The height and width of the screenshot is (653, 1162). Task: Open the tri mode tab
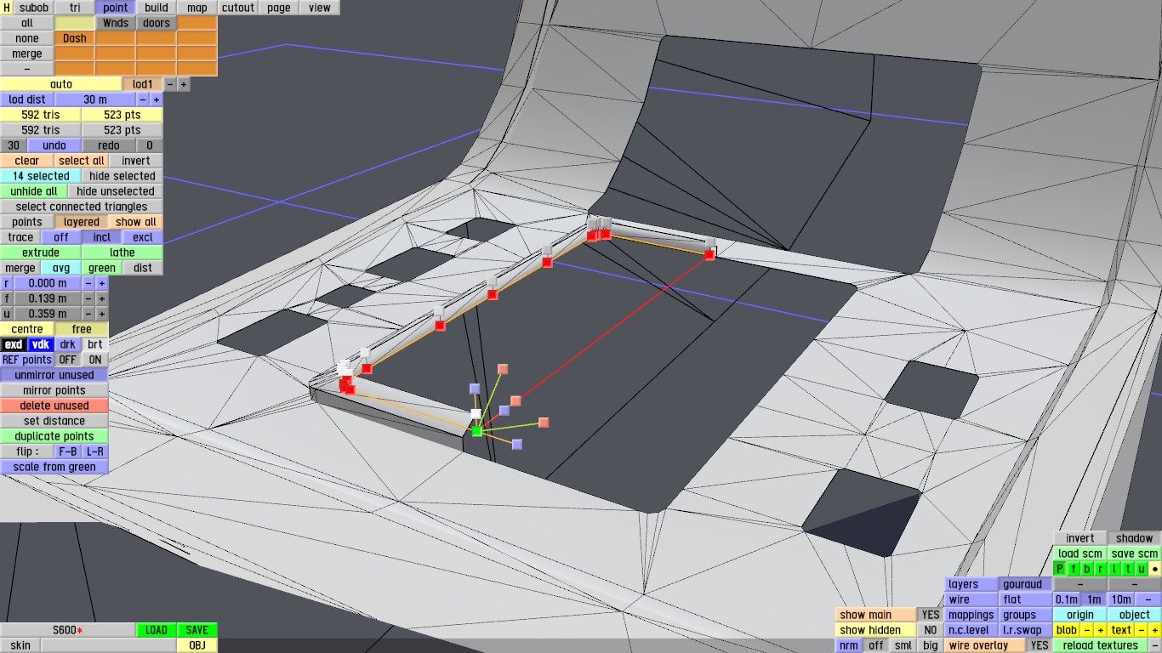(75, 8)
